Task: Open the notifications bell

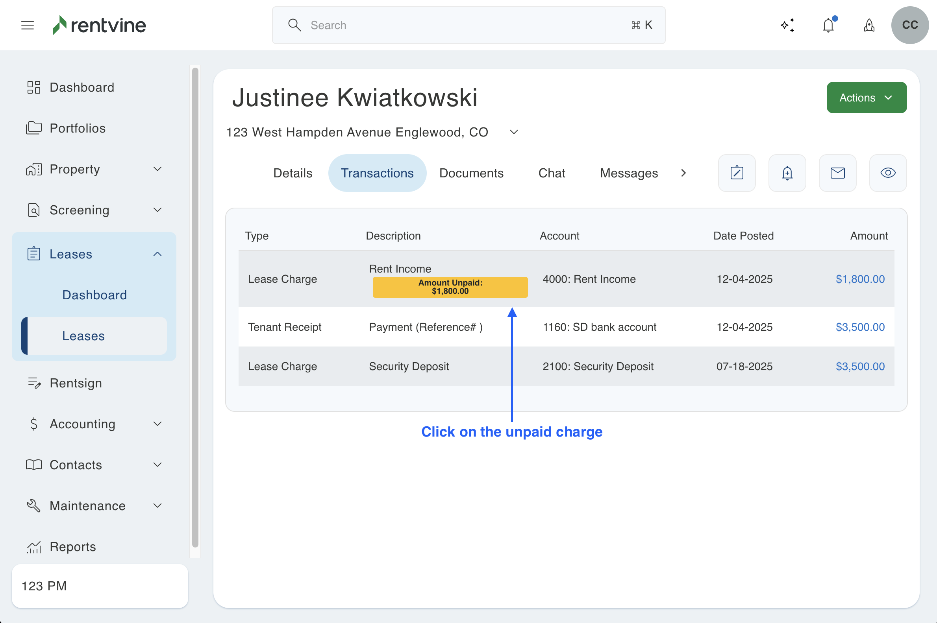Action: click(828, 26)
